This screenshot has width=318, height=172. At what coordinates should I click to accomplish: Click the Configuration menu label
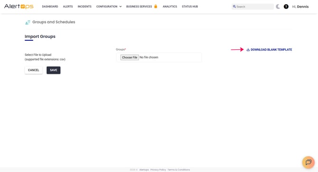(x=107, y=7)
